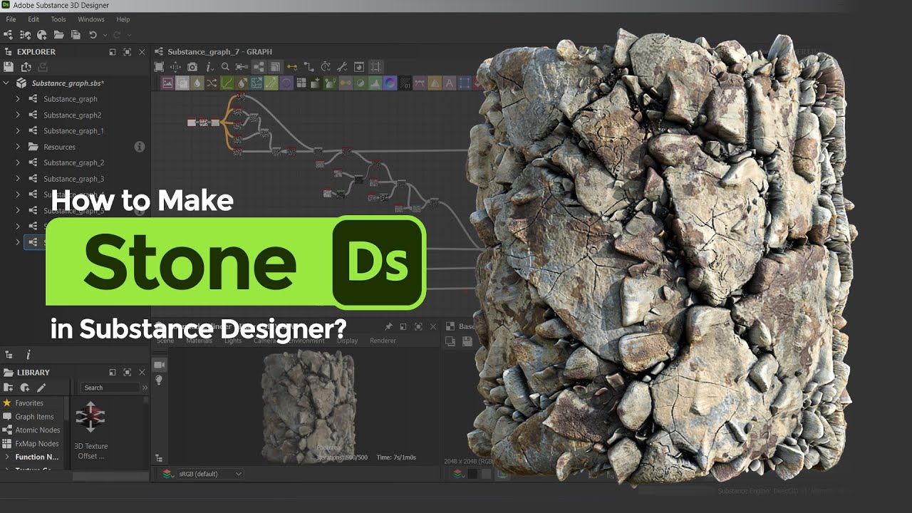Viewport: 912px width, 513px height.
Task: Select Favorites in Library
Action: pos(29,403)
